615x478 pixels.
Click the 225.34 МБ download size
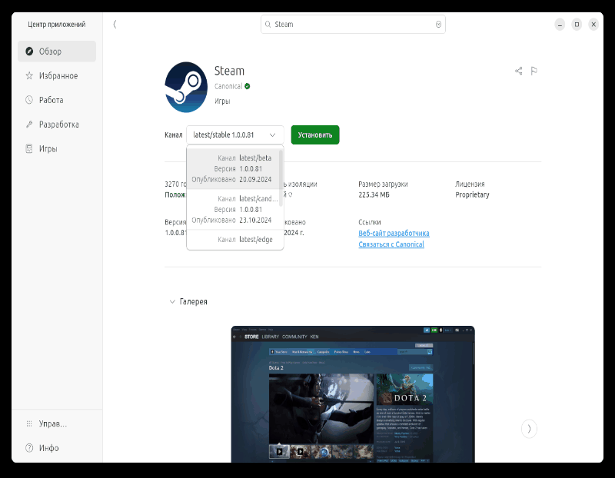pyautogui.click(x=374, y=195)
